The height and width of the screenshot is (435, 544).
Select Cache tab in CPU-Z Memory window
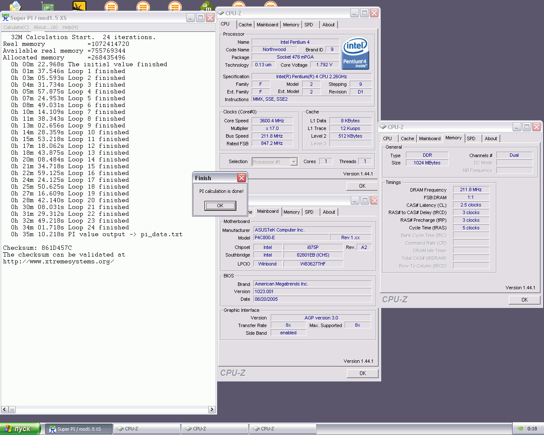(x=407, y=138)
